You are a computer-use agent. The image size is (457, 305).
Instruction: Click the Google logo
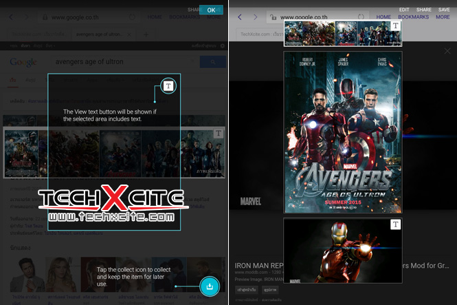tap(23, 62)
